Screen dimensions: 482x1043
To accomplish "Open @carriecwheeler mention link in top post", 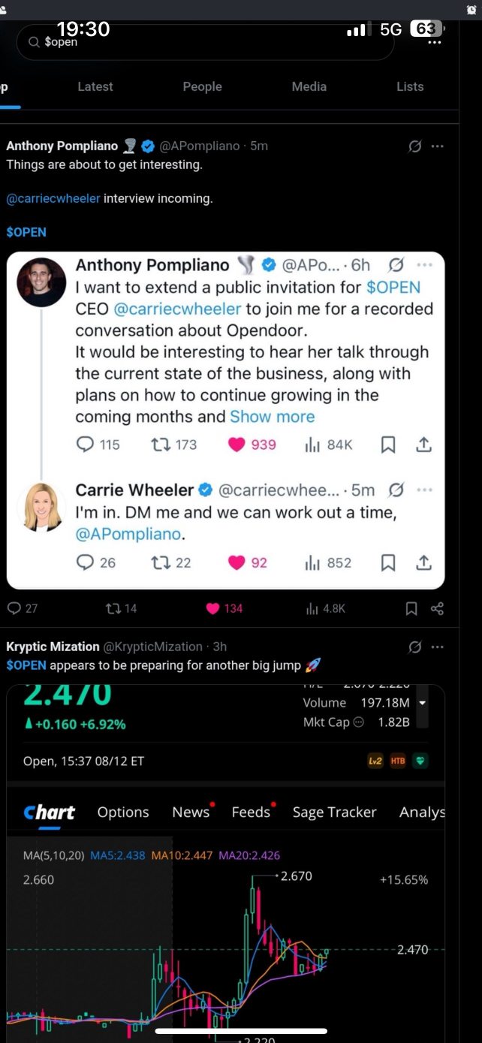I will 53,199.
